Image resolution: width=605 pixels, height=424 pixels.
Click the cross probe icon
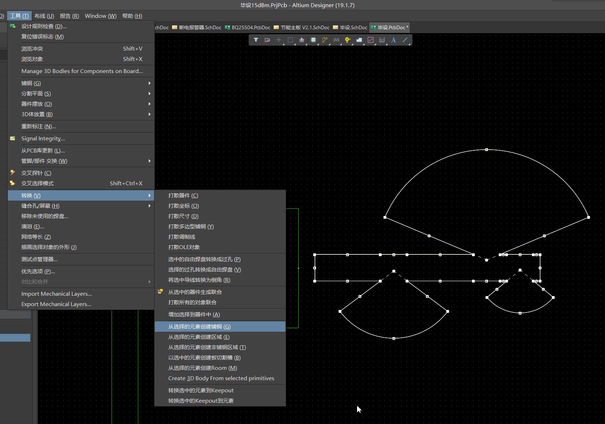13,173
